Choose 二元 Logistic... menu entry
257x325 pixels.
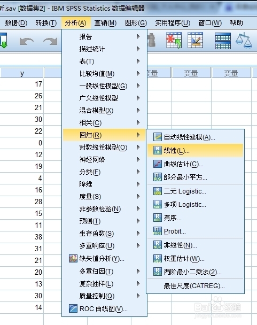pyautogui.click(x=195, y=191)
